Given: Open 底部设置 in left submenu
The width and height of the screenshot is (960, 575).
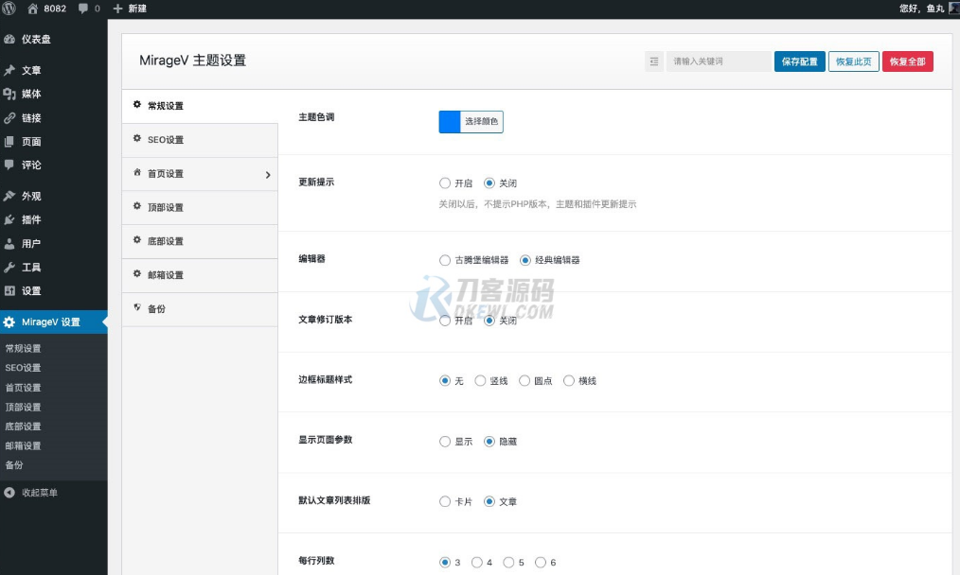Looking at the screenshot, I should (24, 427).
